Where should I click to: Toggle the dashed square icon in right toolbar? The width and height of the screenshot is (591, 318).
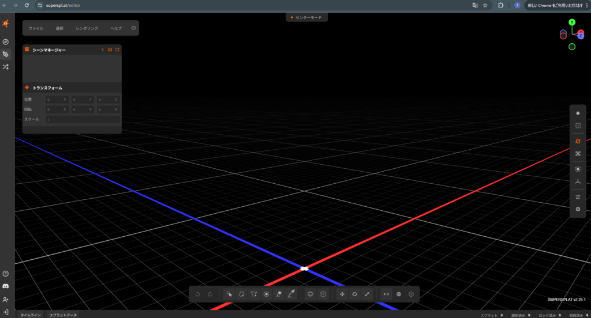[578, 126]
